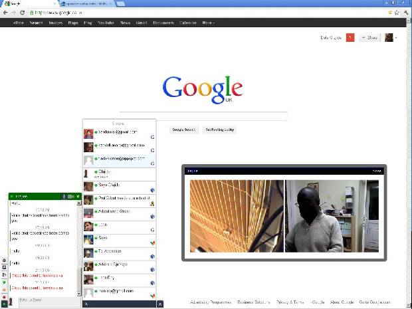Click the contact search magnifier icon
This screenshot has height=309, width=412.
86,304
